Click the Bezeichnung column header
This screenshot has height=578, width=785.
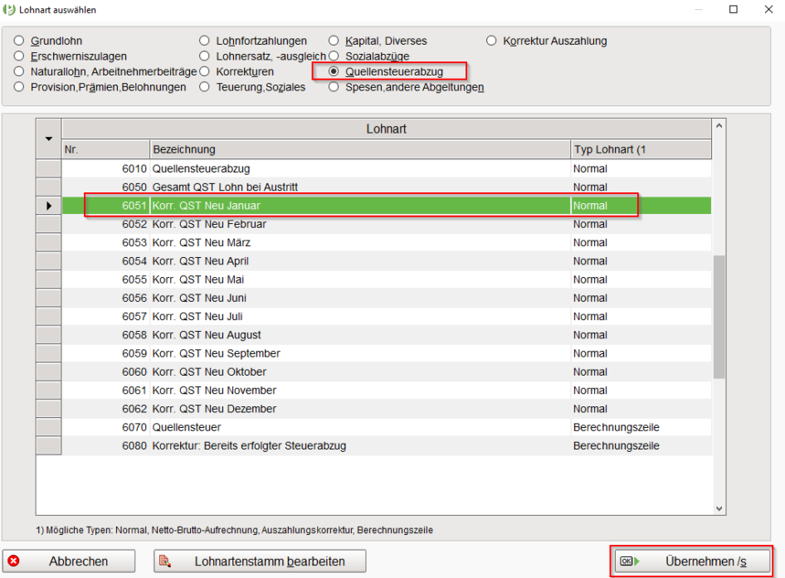(x=360, y=149)
